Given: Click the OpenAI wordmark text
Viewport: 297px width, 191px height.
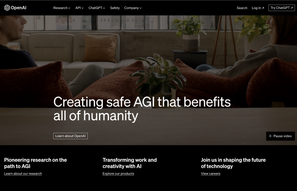Looking at the screenshot, I should [x=19, y=8].
